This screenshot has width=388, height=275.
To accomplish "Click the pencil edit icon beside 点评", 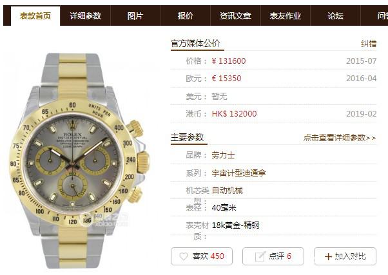I will (260, 256).
